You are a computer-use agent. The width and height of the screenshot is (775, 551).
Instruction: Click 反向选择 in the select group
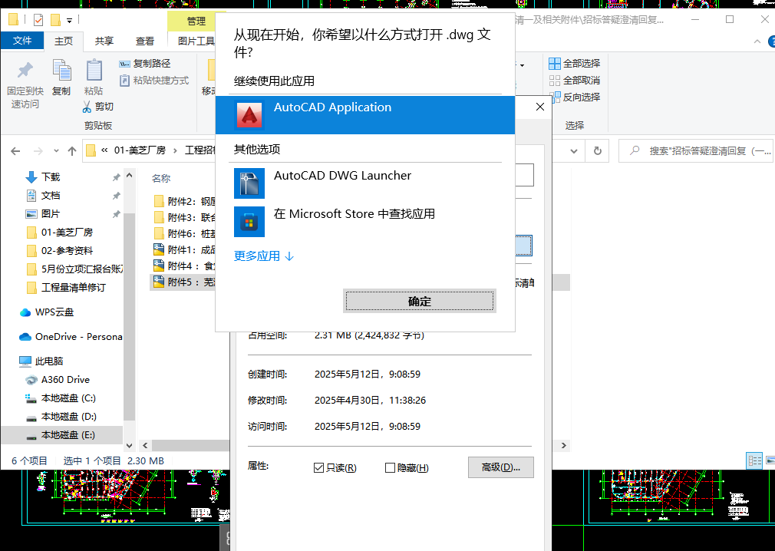(574, 97)
